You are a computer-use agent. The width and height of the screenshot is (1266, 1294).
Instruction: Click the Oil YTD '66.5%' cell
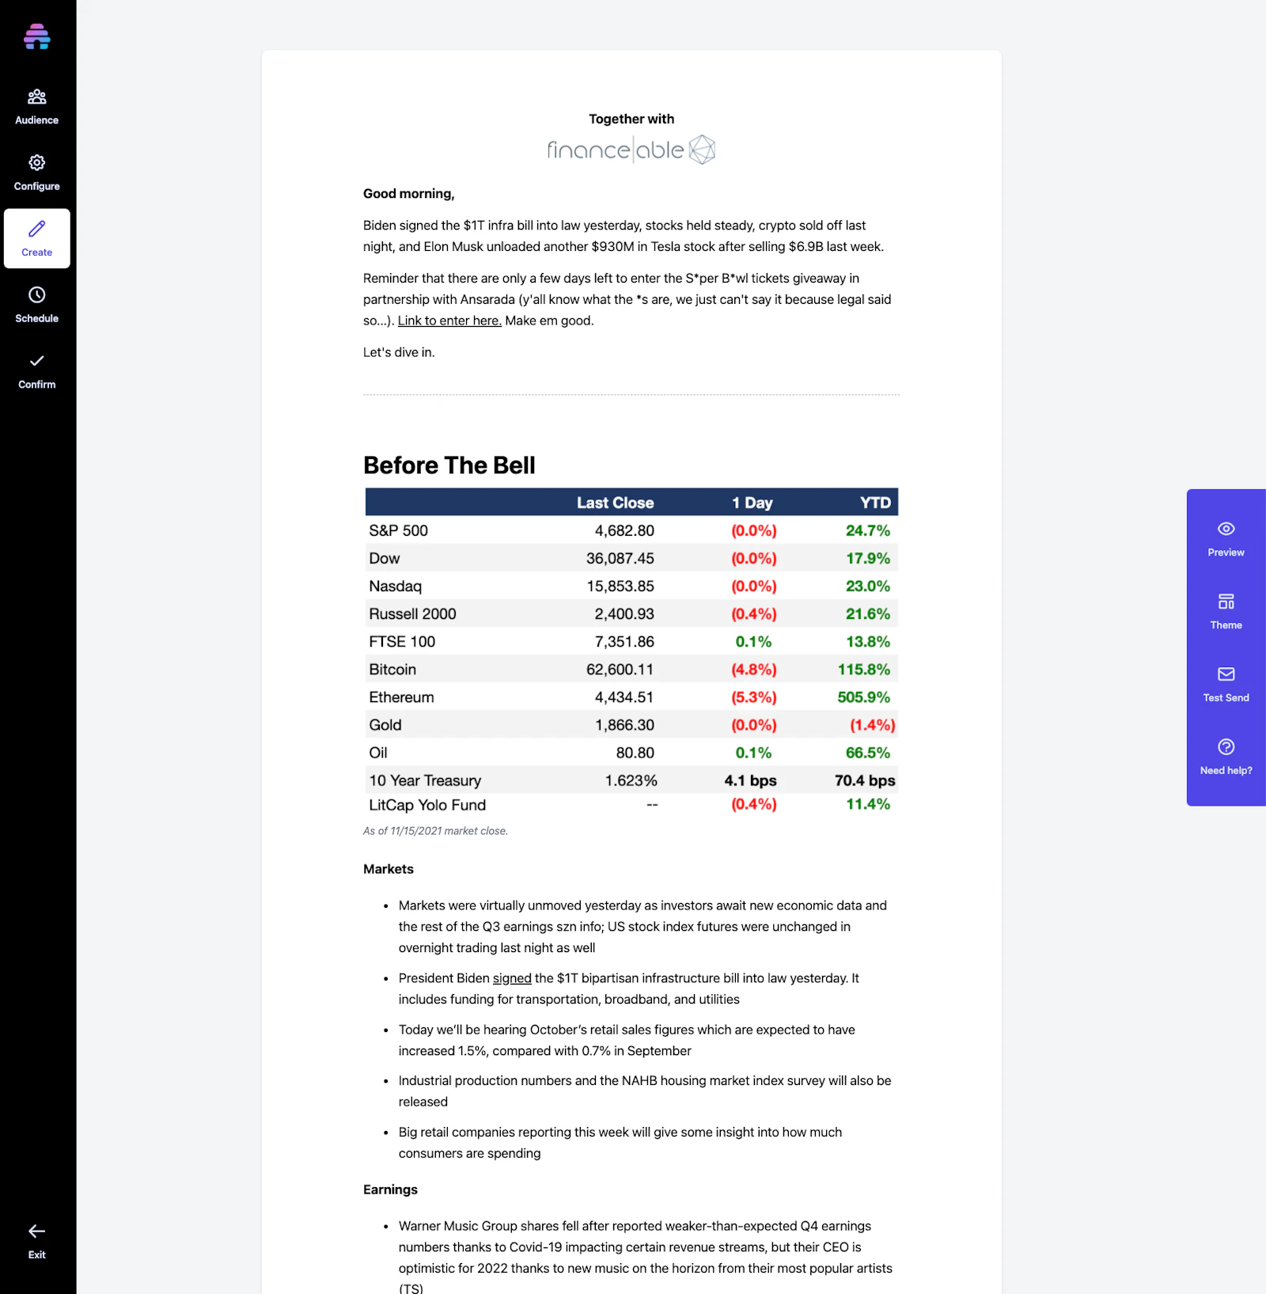867,752
